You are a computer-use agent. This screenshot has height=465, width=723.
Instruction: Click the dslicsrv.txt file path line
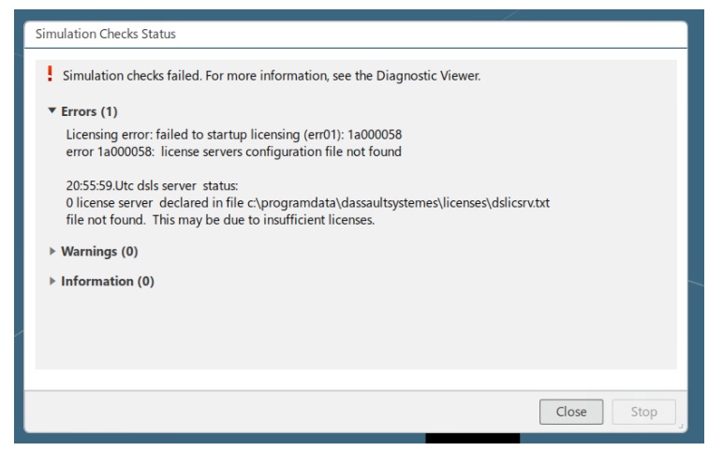coord(307,203)
